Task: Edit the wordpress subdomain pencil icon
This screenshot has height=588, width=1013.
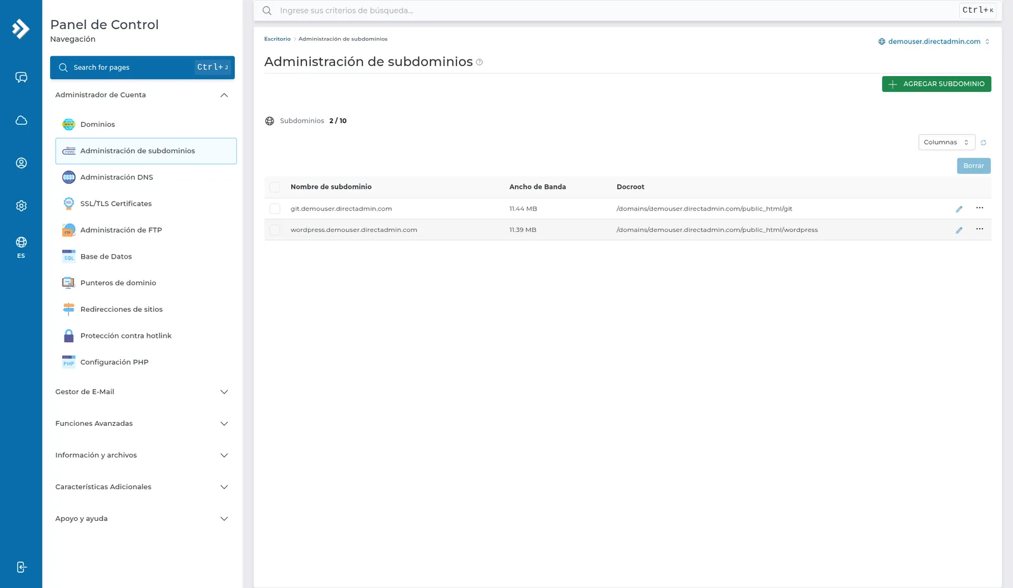Action: (x=959, y=230)
